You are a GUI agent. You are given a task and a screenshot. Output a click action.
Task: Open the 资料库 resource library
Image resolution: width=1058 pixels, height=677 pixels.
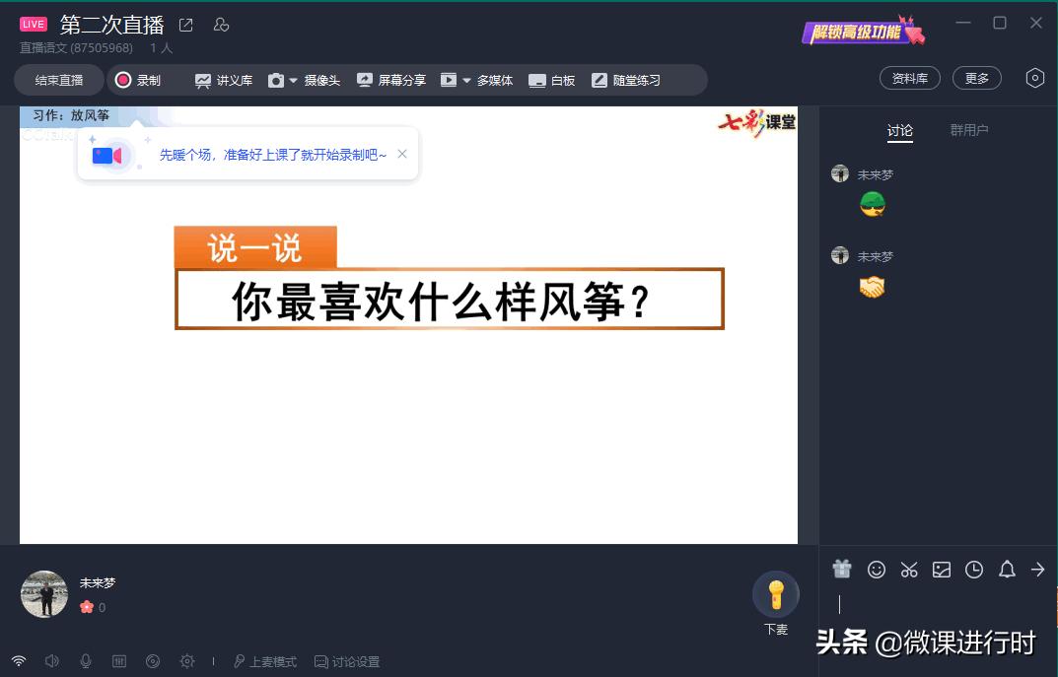click(909, 77)
